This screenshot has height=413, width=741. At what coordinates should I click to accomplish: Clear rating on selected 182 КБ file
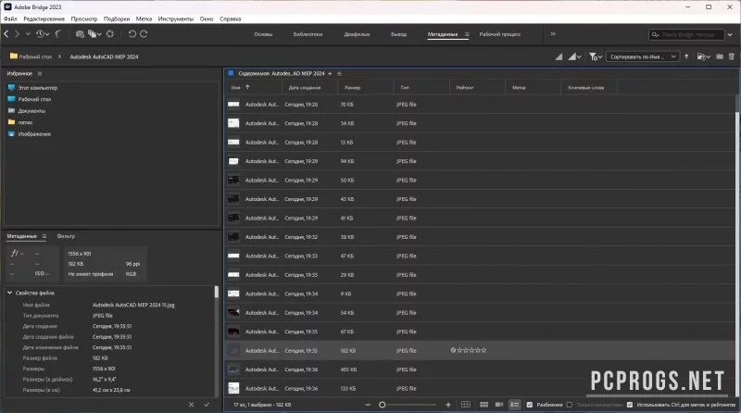(453, 351)
